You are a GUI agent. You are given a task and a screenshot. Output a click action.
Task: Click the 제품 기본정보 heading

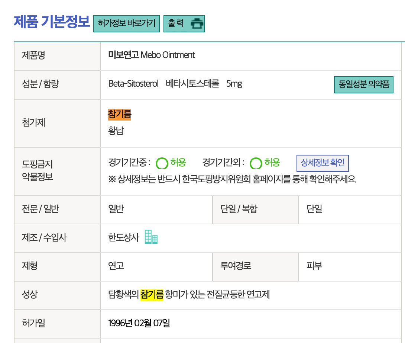52,22
